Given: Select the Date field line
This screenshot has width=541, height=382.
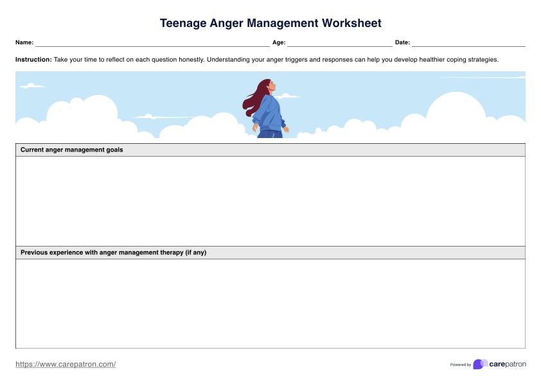Looking at the screenshot, I should tap(468, 43).
